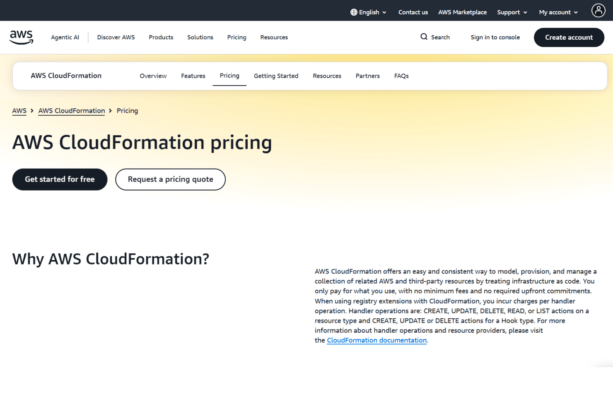Expand the My account dropdown
The height and width of the screenshot is (408, 613).
point(558,12)
